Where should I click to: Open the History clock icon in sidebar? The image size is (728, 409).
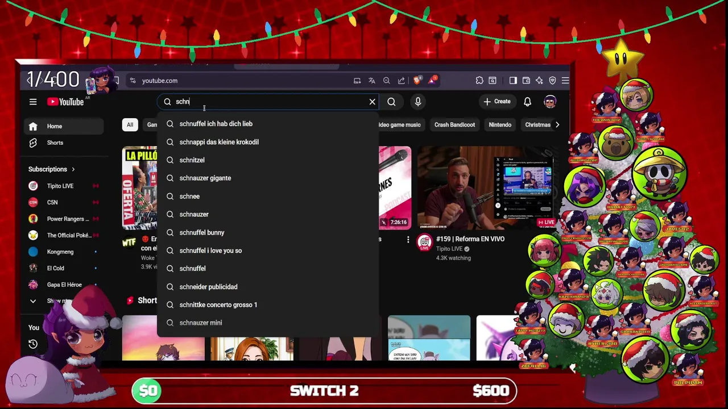(x=33, y=344)
